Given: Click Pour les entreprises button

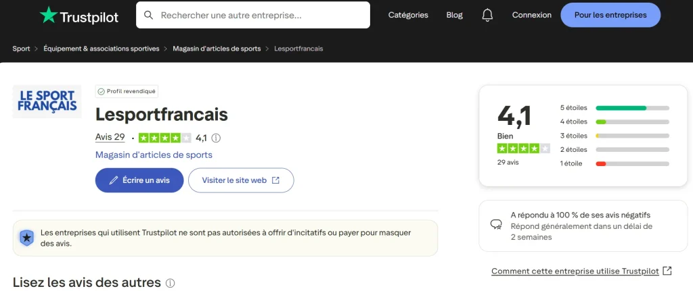Looking at the screenshot, I should point(610,15).
